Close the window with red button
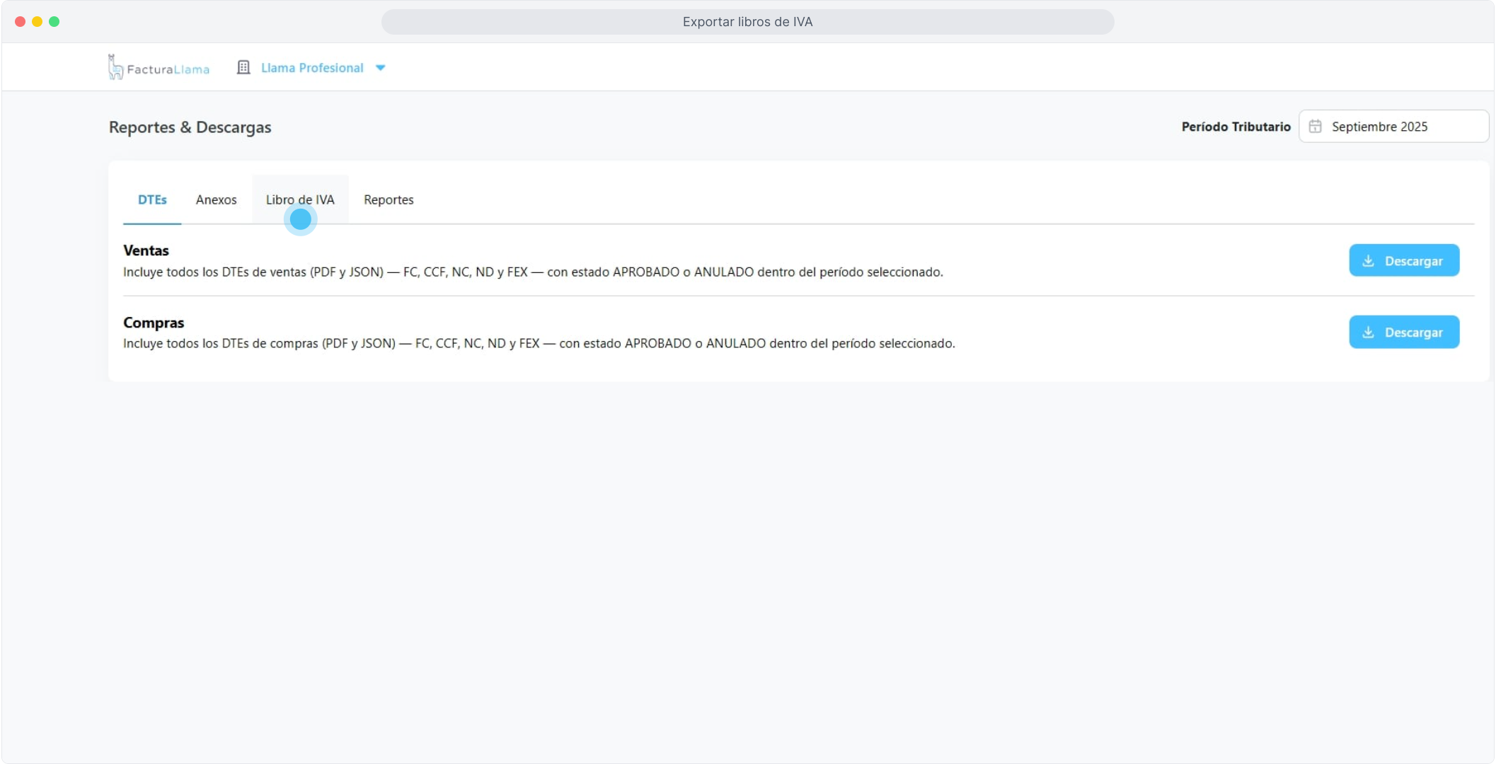Viewport: 1496px width, 764px height. pos(20,22)
